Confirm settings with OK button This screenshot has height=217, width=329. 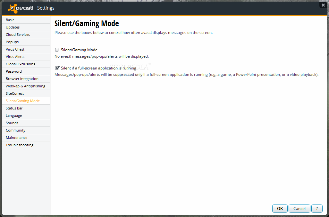[280, 208]
